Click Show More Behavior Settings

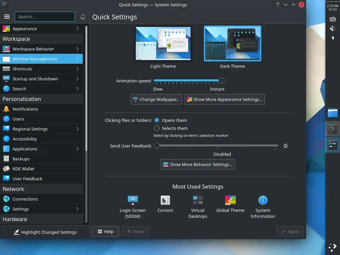coord(198,164)
